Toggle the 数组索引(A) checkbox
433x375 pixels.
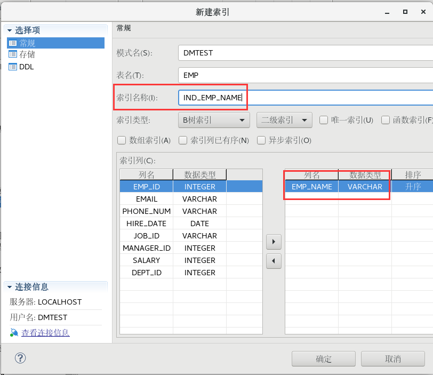coord(122,140)
